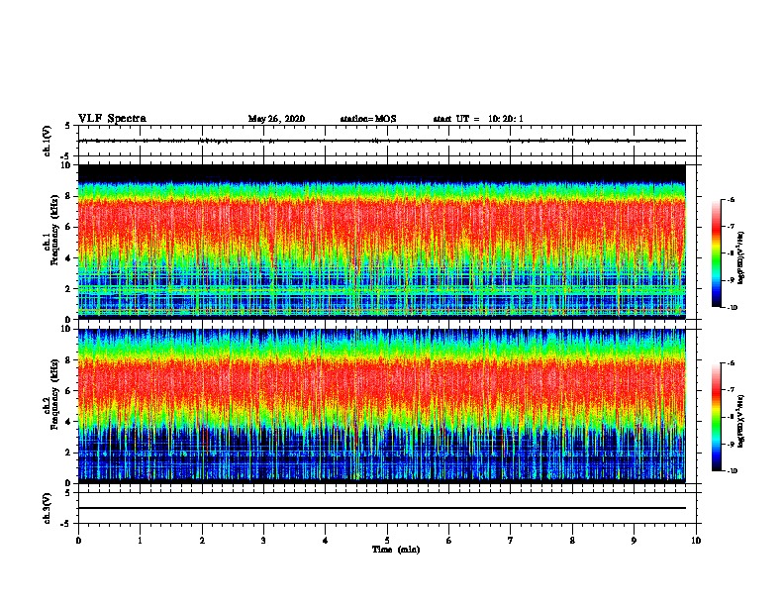Viewport: 784px width, 606px height.
Task: Click "-7" on the ch.2 colorbar scale
Action: pyautogui.click(x=731, y=390)
